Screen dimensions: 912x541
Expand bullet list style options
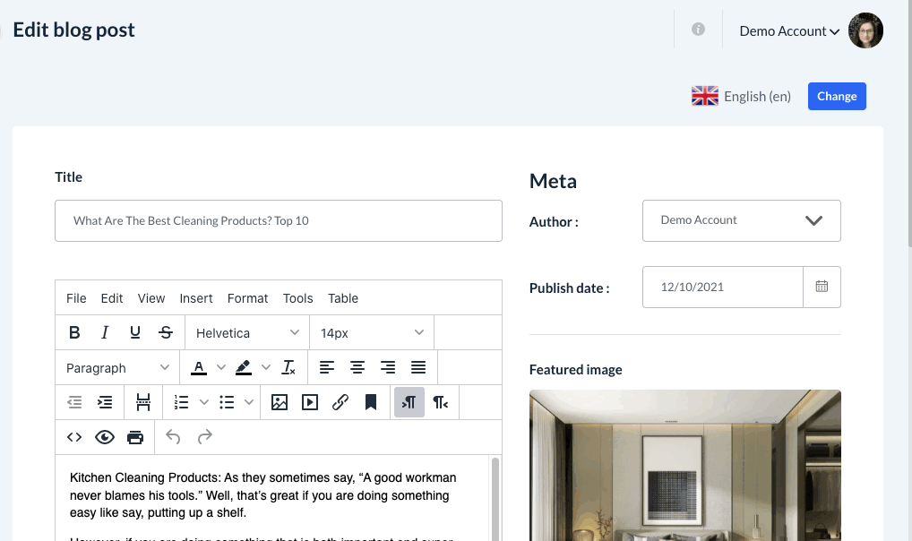pyautogui.click(x=249, y=402)
